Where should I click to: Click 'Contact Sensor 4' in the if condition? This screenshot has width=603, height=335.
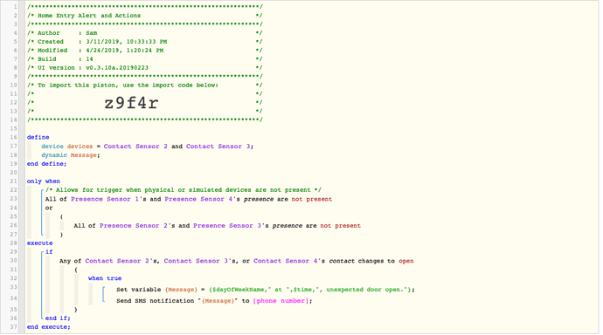(286, 261)
